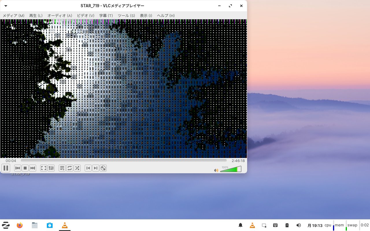Open the オーディオ (A) menu
Image resolution: width=370 pixels, height=231 pixels.
coord(60,16)
